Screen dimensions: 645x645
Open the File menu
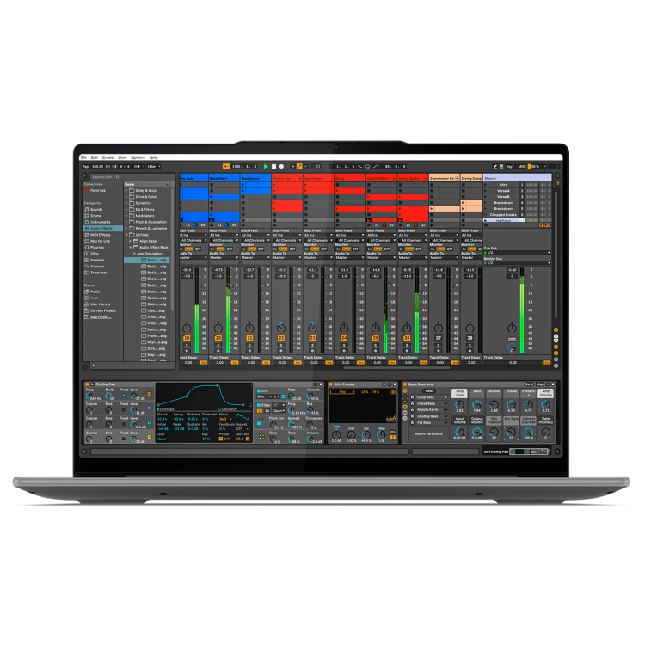pos(83,157)
